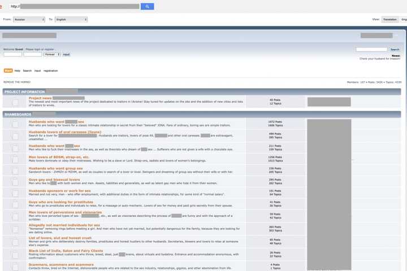This screenshot has height=271, width=407.
Task: Open the To language dropdown showing English
Action: (x=71, y=19)
